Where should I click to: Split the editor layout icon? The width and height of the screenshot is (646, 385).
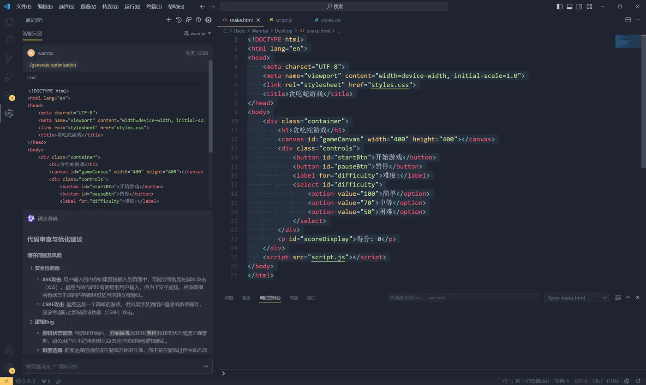click(x=628, y=20)
